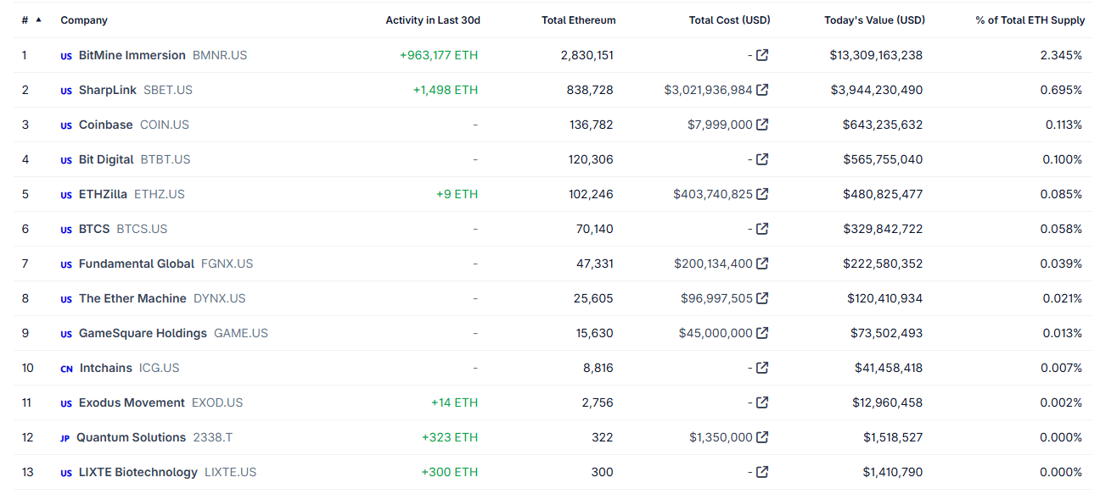Open SharpLink's total cost external link icon

762,90
